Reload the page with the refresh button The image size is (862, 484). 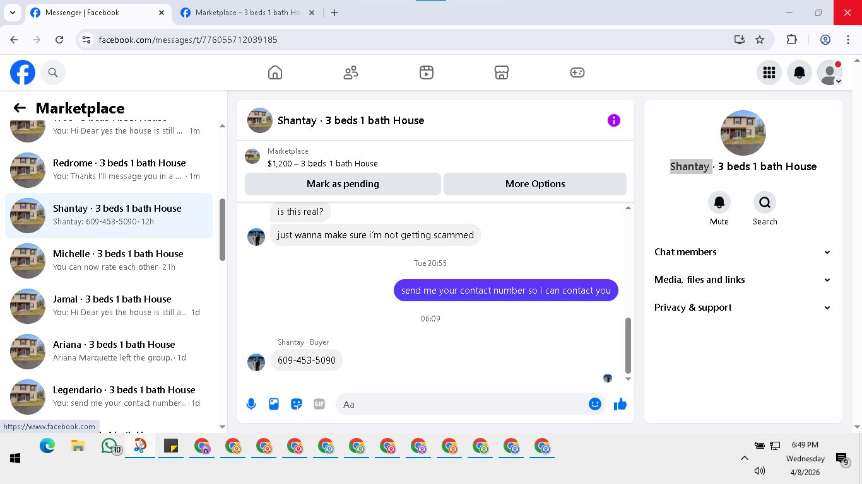(59, 40)
